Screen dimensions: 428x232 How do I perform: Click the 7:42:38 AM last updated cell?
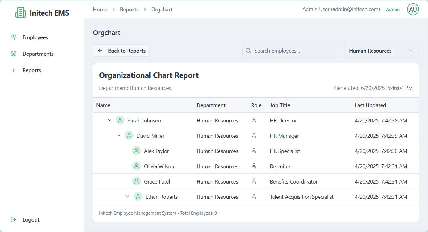click(381, 121)
